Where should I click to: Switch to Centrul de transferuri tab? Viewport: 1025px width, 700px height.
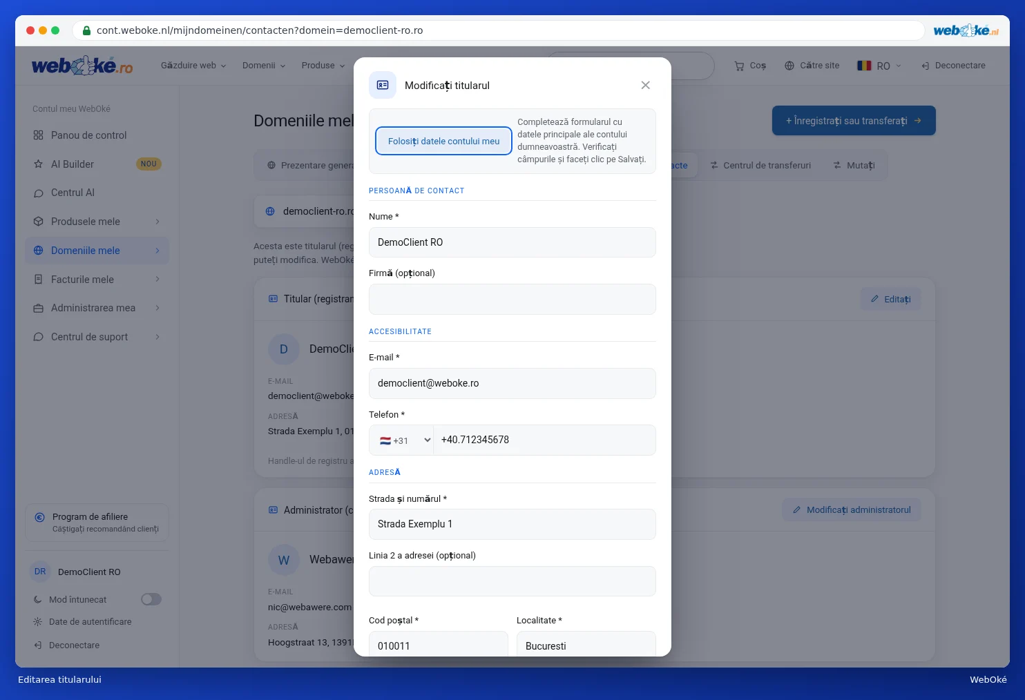(760, 166)
